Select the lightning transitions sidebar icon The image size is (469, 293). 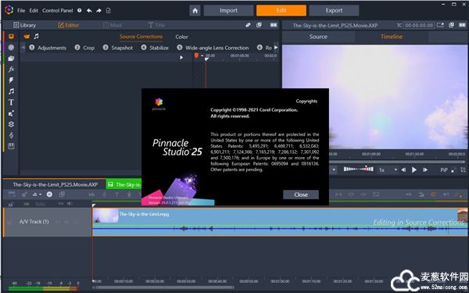pos(11,80)
